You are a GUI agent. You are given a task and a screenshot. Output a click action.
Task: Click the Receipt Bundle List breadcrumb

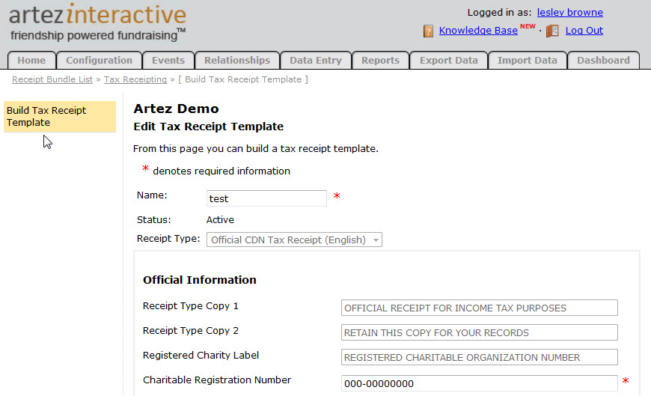click(52, 79)
